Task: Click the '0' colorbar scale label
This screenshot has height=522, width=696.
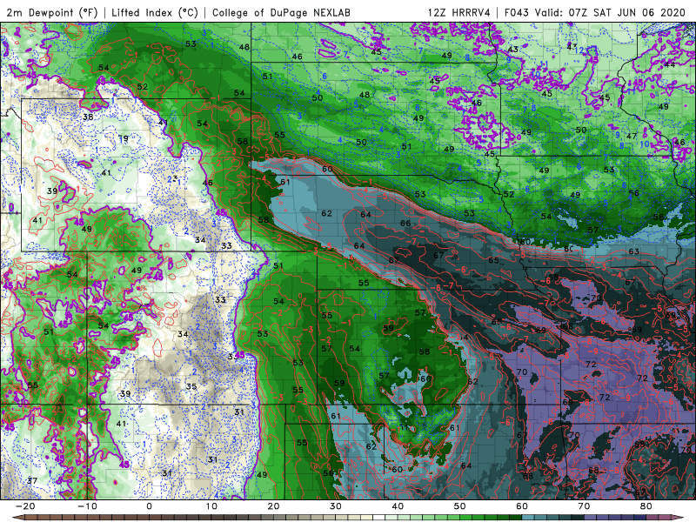Action: tap(149, 506)
